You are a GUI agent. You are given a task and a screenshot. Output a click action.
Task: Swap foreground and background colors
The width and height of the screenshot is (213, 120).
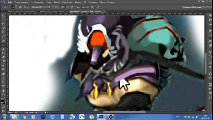coord(4,98)
